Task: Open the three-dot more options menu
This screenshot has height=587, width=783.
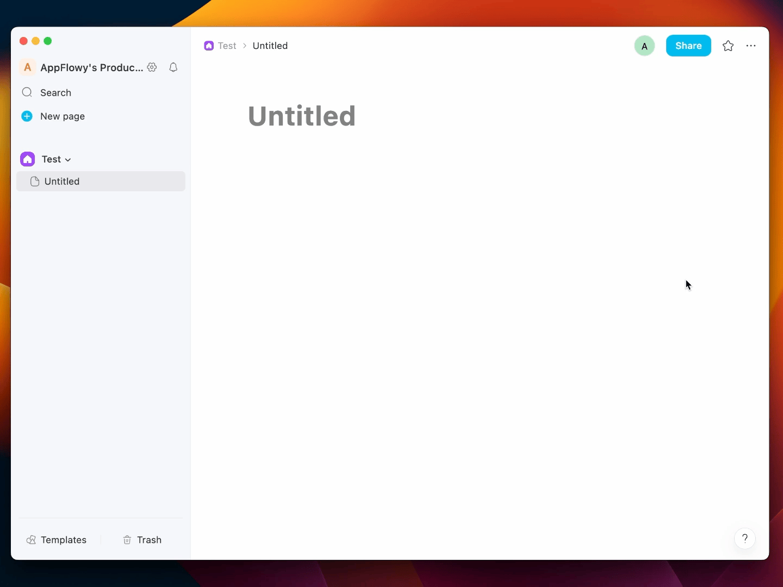Action: click(x=751, y=46)
